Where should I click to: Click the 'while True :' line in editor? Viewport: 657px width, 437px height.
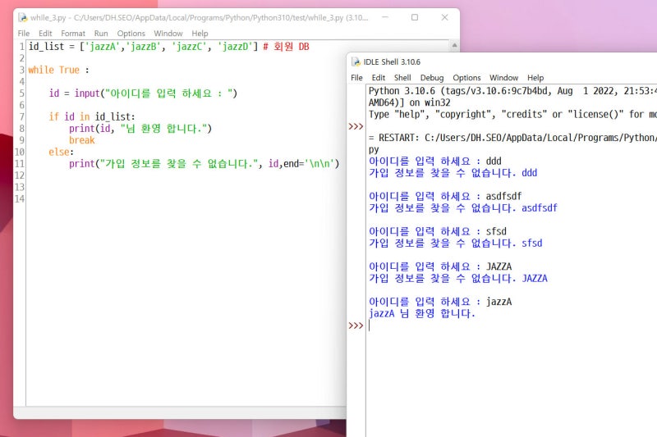[58, 70]
